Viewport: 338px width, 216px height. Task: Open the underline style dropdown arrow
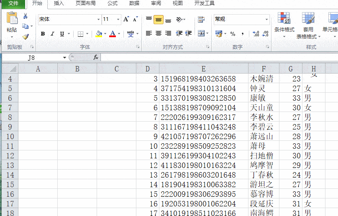[69, 34]
